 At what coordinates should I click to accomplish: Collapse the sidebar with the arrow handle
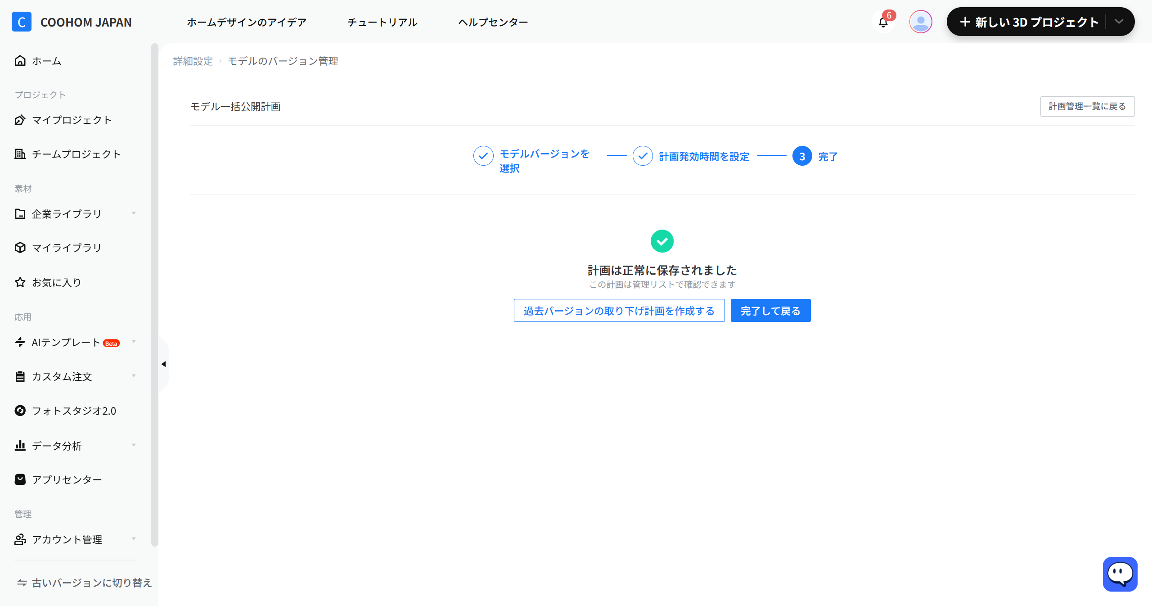164,364
